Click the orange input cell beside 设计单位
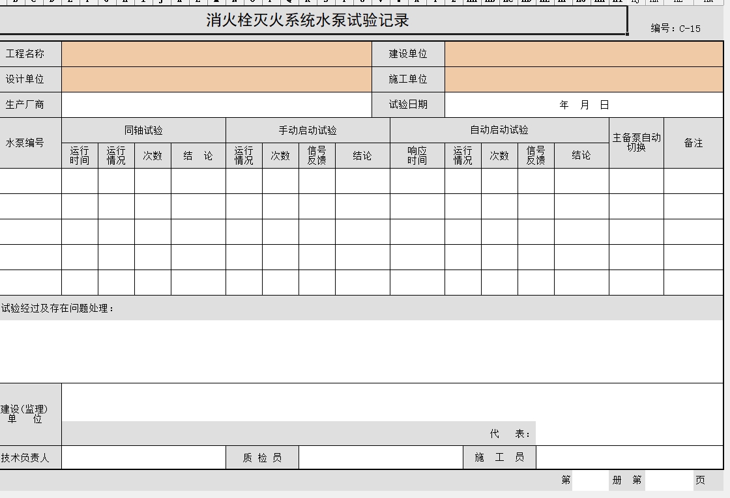 [216, 79]
